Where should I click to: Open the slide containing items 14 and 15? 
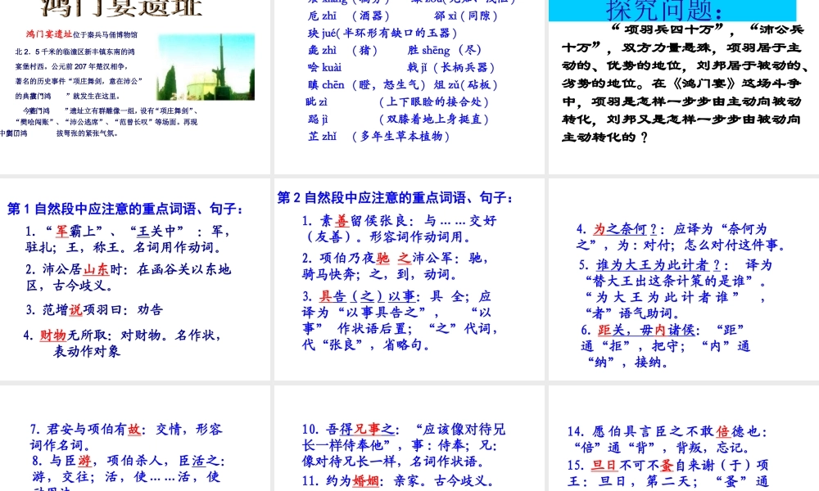[x=684, y=439]
